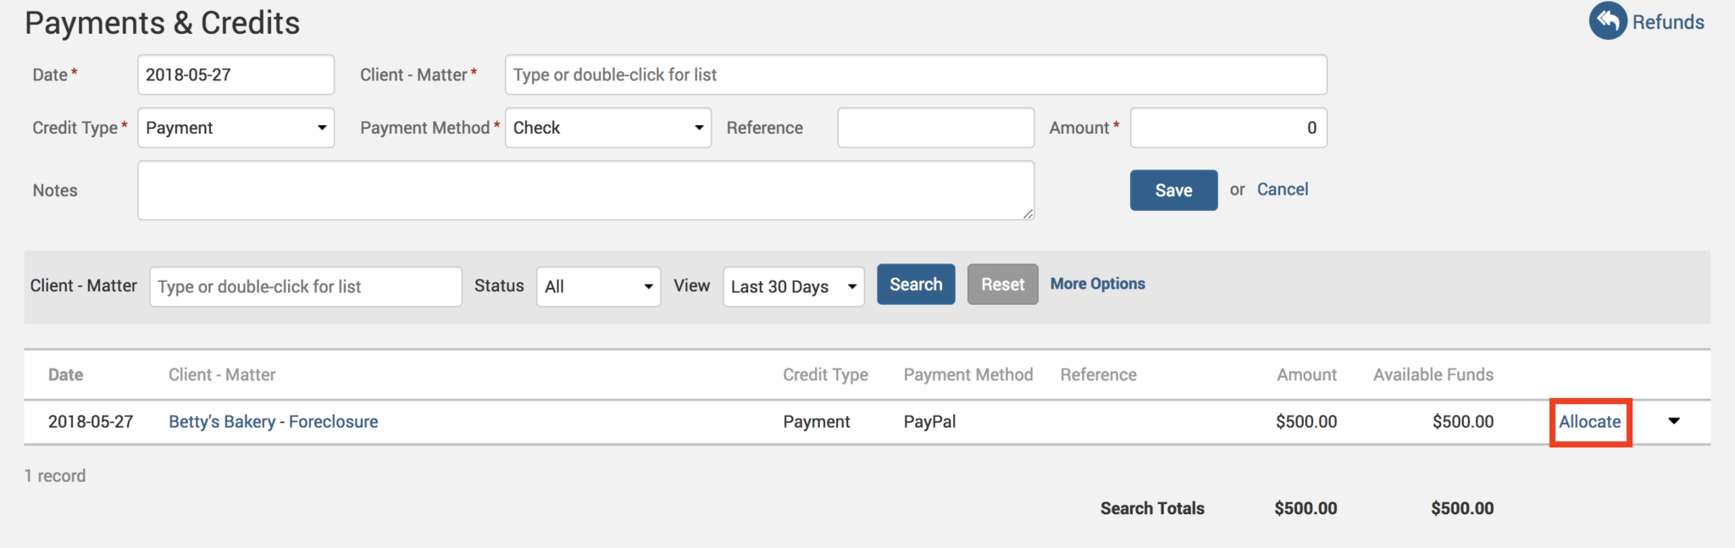1735x548 pixels.
Task: Click into the Reference text field
Action: click(x=935, y=128)
